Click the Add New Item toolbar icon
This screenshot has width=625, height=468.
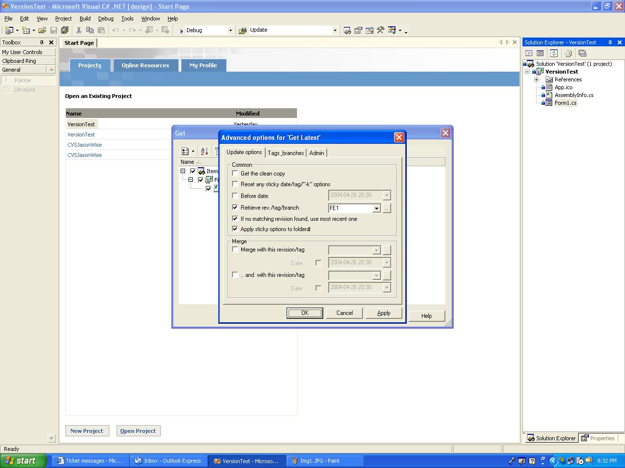(26, 30)
